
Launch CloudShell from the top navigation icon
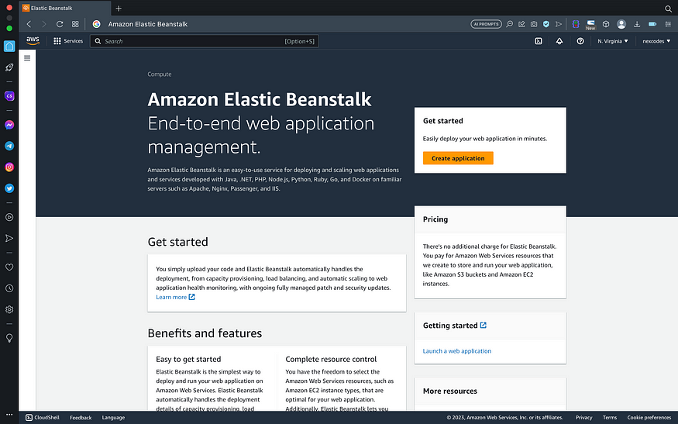[x=539, y=41]
